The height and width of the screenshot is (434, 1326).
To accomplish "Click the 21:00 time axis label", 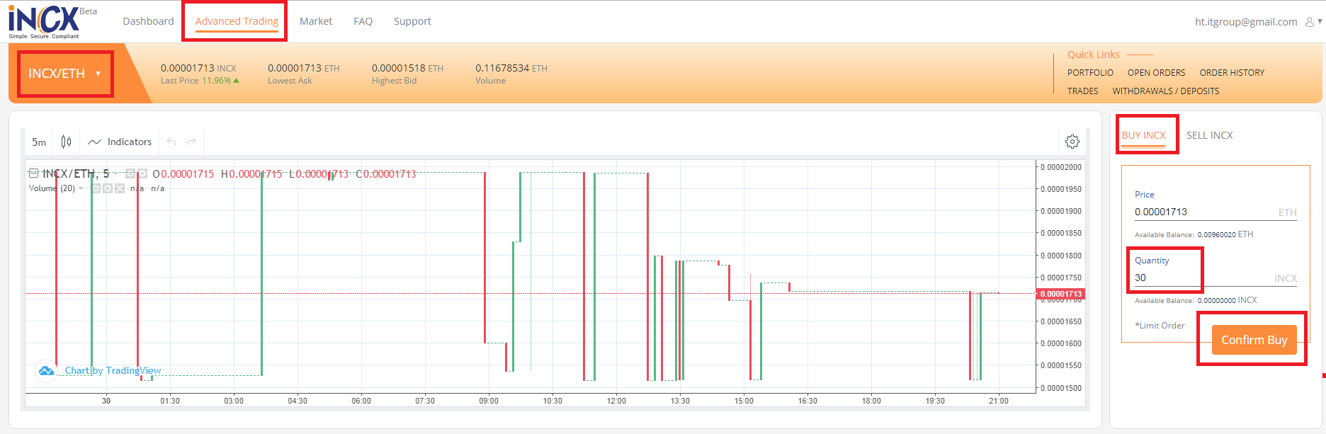I will tap(999, 401).
